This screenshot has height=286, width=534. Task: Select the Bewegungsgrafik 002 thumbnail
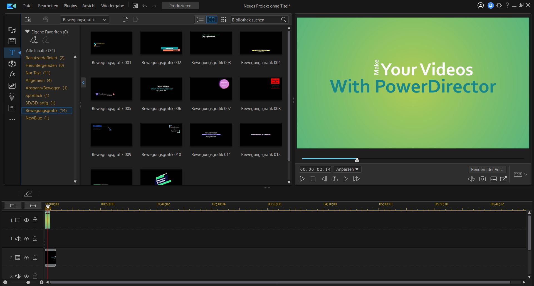(x=161, y=43)
